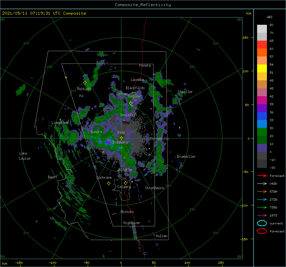Click the red forecast ellipse icon
The width and height of the screenshot is (286, 267).
click(262, 231)
